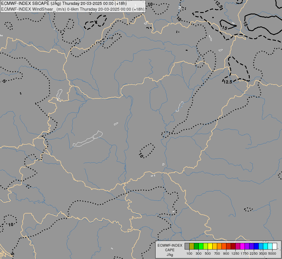Choose the pure blue legend swatch
The width and height of the screenshot is (282, 259).
point(256,246)
